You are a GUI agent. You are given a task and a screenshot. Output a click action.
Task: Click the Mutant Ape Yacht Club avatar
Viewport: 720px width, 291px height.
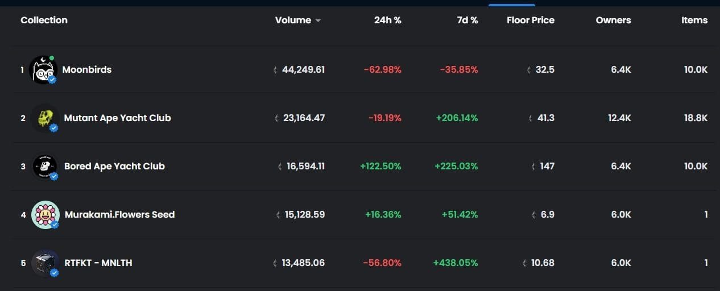pos(44,118)
